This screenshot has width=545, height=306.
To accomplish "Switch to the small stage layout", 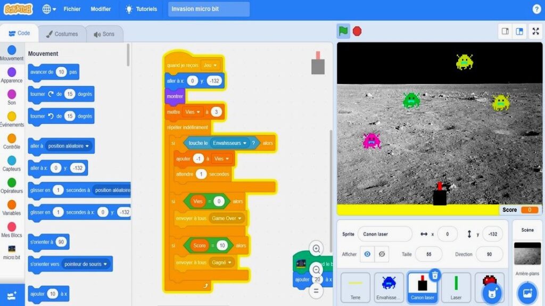I will coord(505,31).
